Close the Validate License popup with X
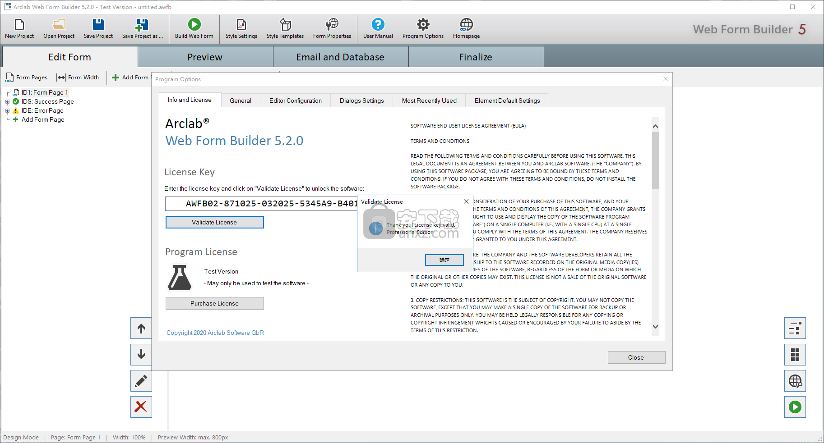The width and height of the screenshot is (824, 443). click(466, 201)
